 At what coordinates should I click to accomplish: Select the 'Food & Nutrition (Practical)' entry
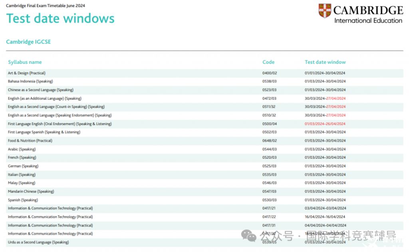click(30, 141)
